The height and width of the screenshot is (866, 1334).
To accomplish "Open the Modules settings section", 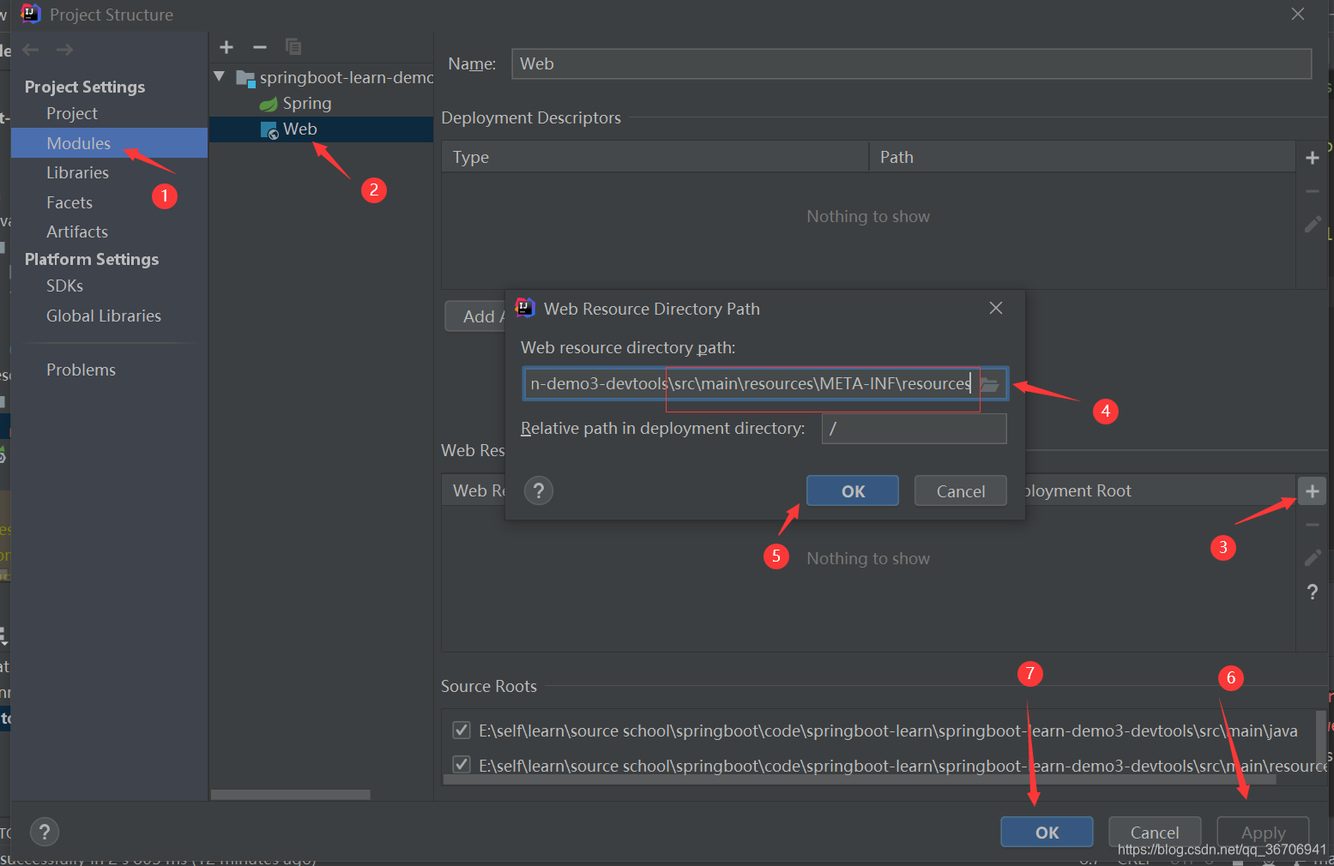I will (x=79, y=143).
